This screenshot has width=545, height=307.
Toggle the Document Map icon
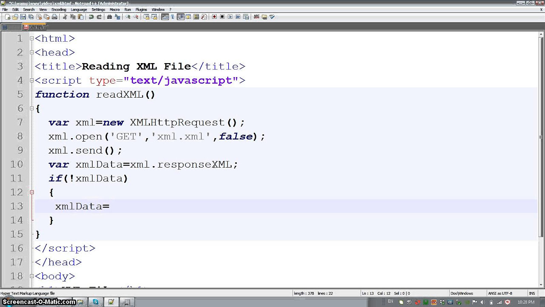(196, 17)
